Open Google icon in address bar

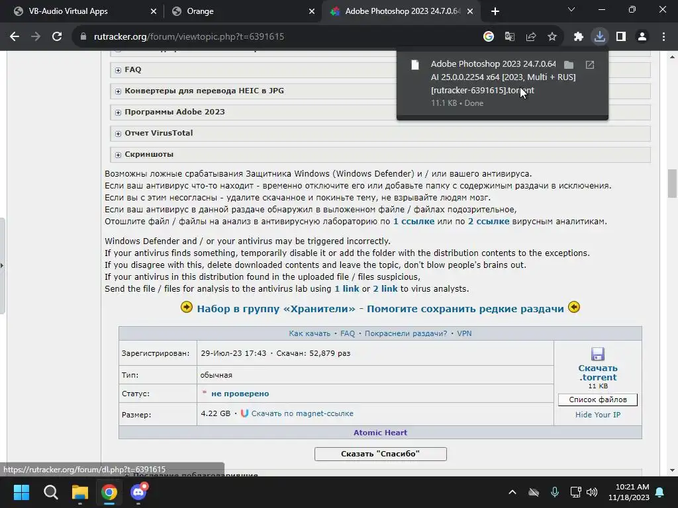(489, 37)
